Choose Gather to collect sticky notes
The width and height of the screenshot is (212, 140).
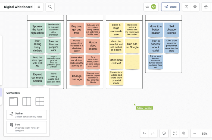pos(27,115)
